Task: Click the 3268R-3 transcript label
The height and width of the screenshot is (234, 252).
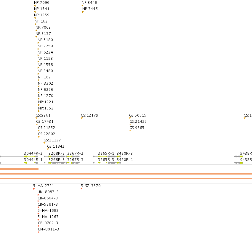Action: (x=57, y=160)
